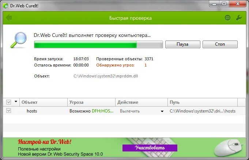Viewport: 249px width, 160px height.
Task: Toggle the select-all checkbox in table header
Action: (8, 102)
